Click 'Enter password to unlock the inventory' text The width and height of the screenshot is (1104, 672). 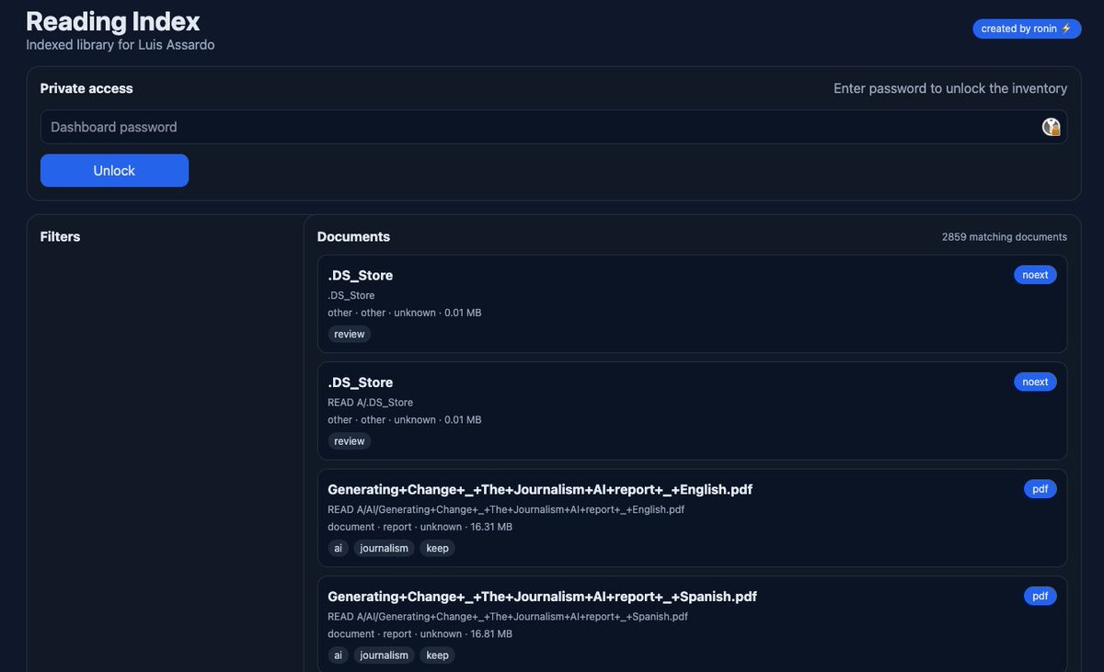(950, 88)
